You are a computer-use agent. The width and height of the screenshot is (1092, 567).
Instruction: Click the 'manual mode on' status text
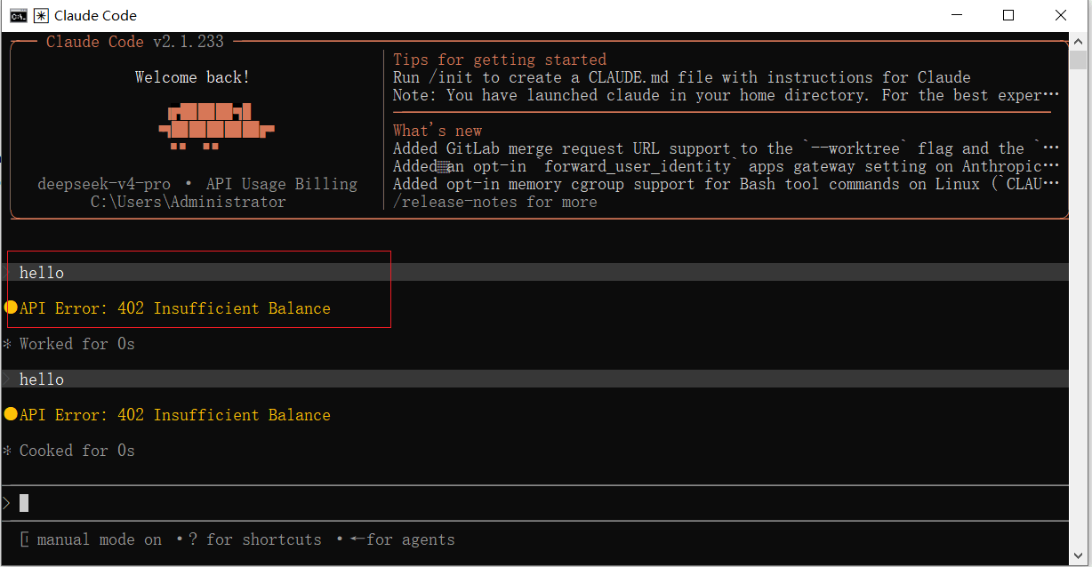tap(100, 539)
